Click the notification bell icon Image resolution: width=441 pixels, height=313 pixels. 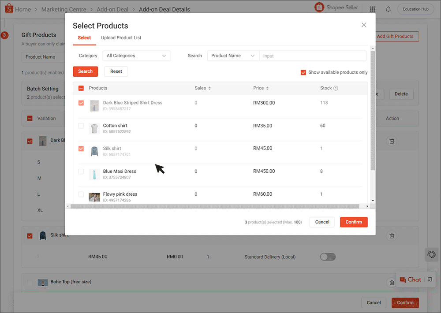(x=389, y=9)
